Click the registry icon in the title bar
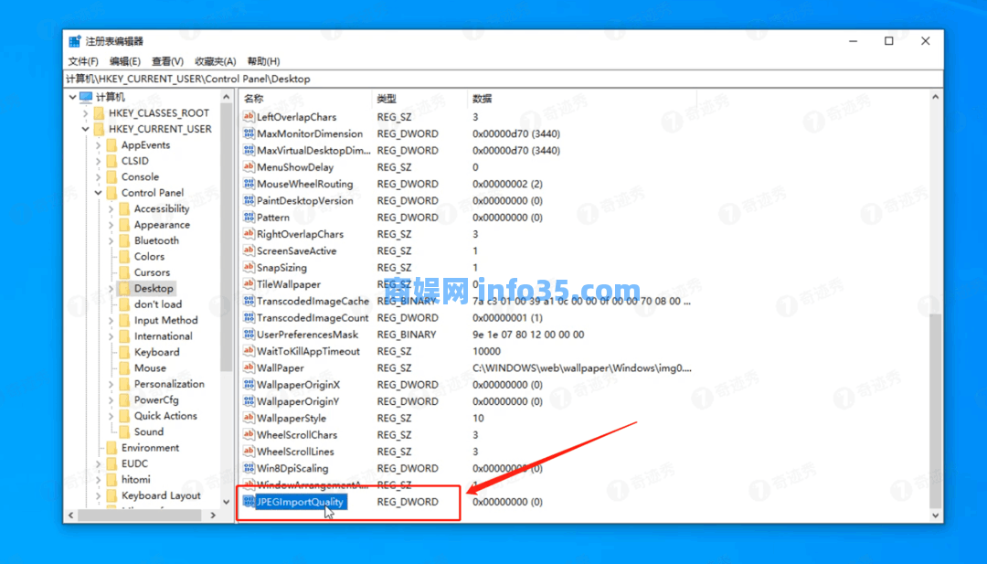 coord(75,40)
